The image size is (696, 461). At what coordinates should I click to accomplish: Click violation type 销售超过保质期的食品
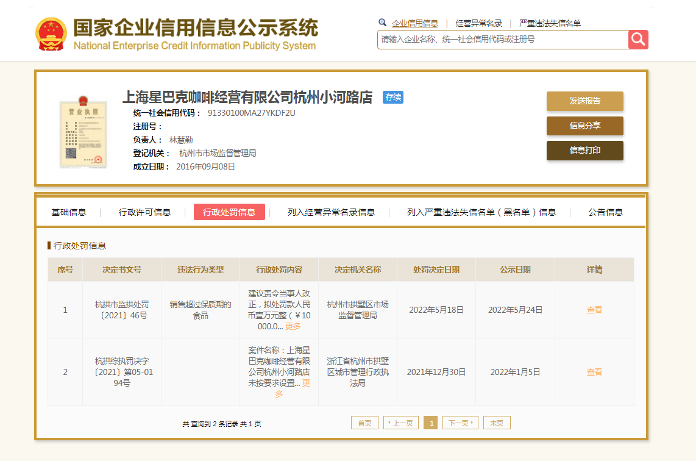[x=201, y=310]
